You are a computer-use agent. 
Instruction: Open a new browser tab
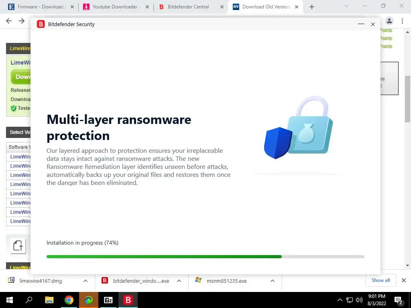[x=311, y=7]
